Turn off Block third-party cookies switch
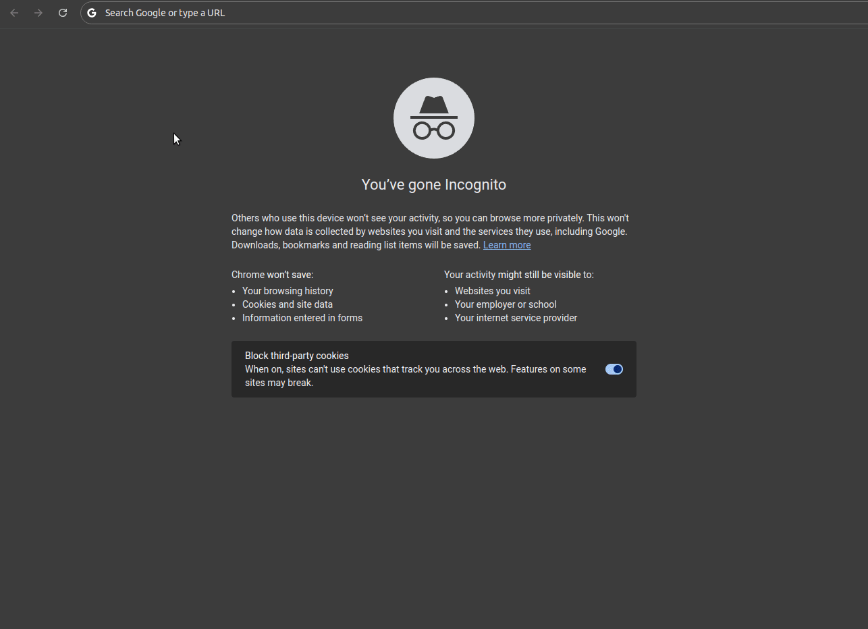 (x=614, y=369)
